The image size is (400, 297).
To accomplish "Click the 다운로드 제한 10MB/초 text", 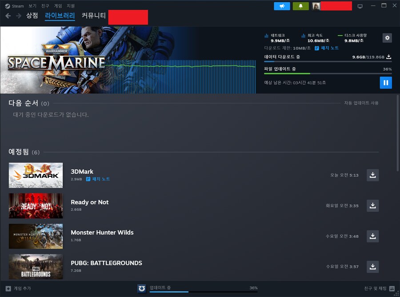I will point(287,48).
